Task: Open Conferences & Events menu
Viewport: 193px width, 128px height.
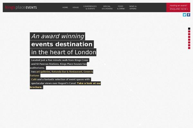Action: coord(90,7)
